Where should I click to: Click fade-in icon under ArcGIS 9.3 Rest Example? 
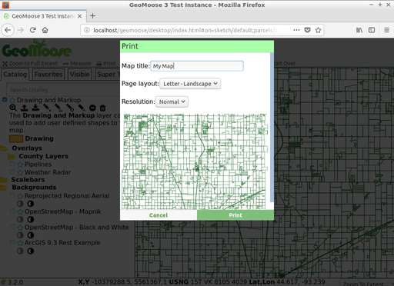(x=31, y=251)
